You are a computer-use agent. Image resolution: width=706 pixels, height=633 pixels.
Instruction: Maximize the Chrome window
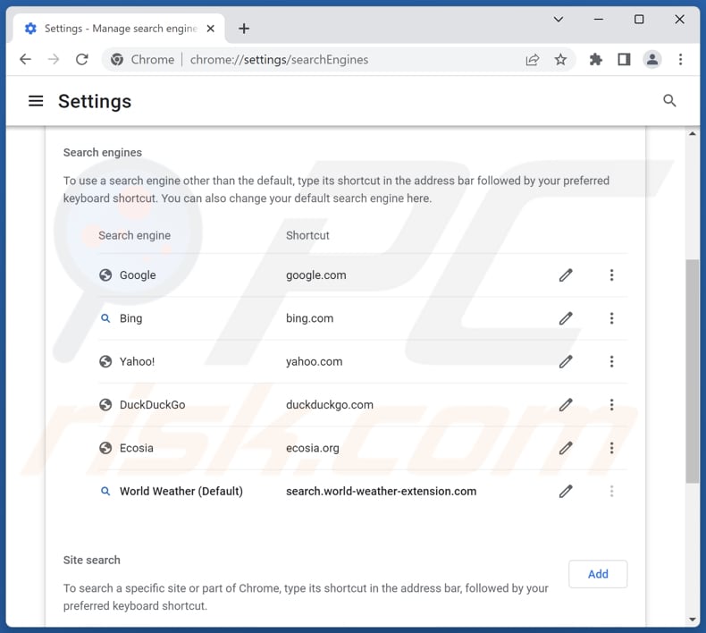click(639, 20)
